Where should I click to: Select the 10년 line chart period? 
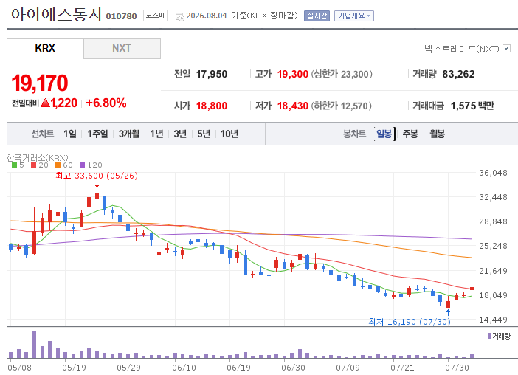[x=229, y=134]
